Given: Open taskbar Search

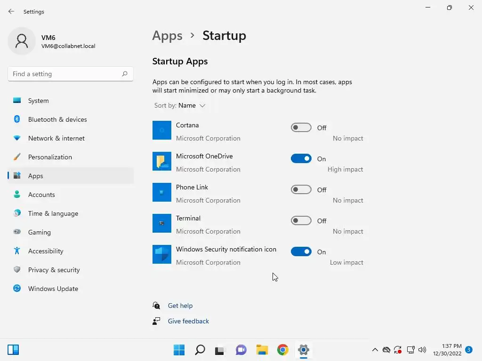Looking at the screenshot, I should [200, 350].
